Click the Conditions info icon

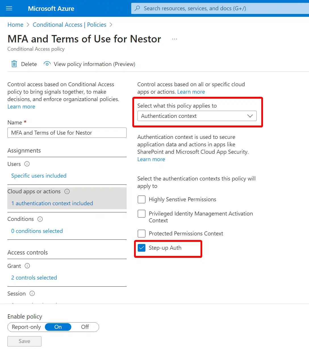[40, 219]
